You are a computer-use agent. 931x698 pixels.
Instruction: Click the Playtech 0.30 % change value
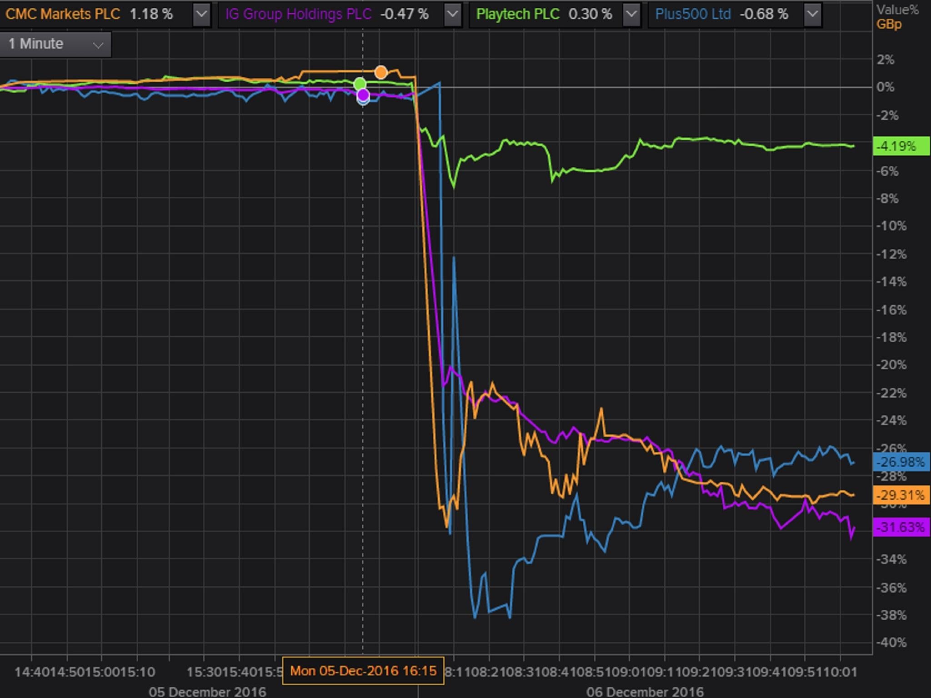pos(590,14)
